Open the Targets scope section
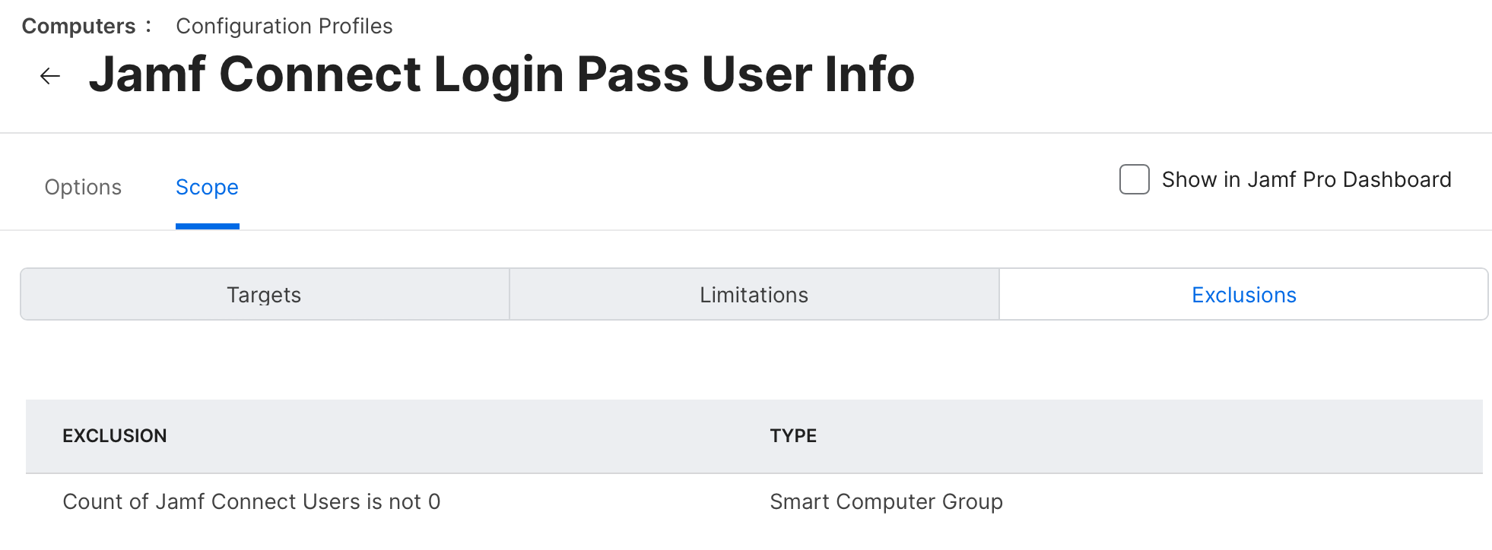Viewport: 1492px width, 550px height. coord(264,295)
